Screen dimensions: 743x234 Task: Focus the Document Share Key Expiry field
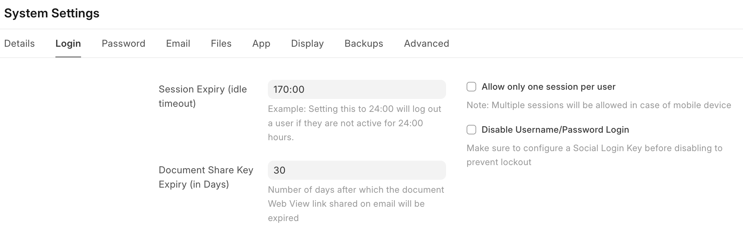click(356, 170)
